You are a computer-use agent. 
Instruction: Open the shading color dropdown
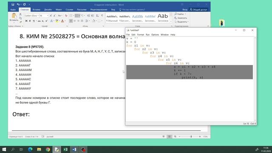pyautogui.click(x=96, y=21)
